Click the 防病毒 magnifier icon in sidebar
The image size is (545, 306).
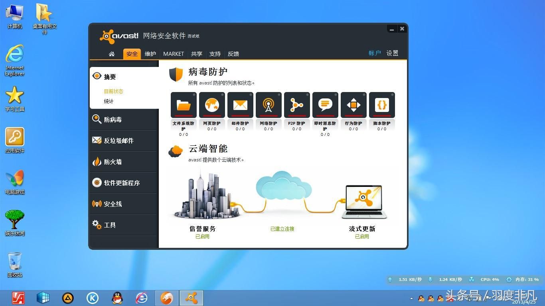[x=96, y=119]
